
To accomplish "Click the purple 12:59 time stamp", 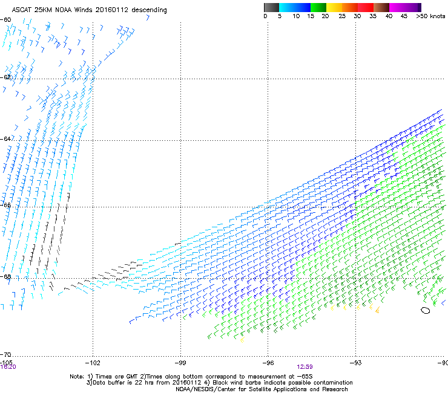I will pos(305,367).
